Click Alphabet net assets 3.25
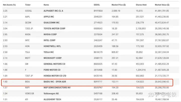The image size is (181, 102). (5, 11)
